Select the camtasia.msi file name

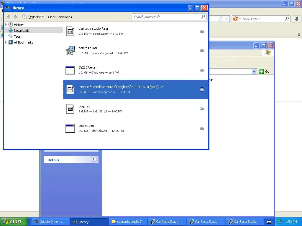88,48
